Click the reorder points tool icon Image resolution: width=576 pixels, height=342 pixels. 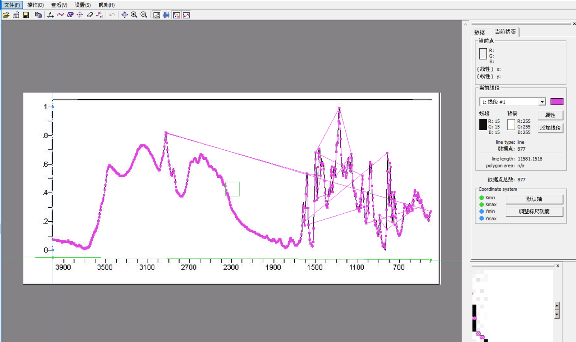click(x=100, y=15)
